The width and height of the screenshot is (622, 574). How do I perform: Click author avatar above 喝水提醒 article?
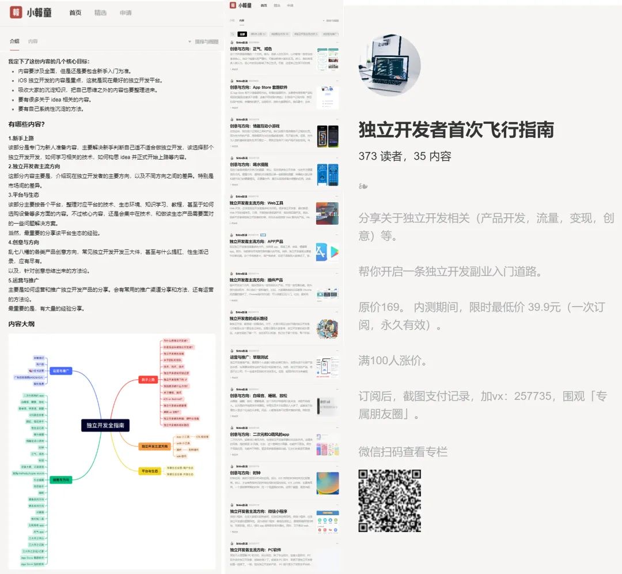click(232, 158)
